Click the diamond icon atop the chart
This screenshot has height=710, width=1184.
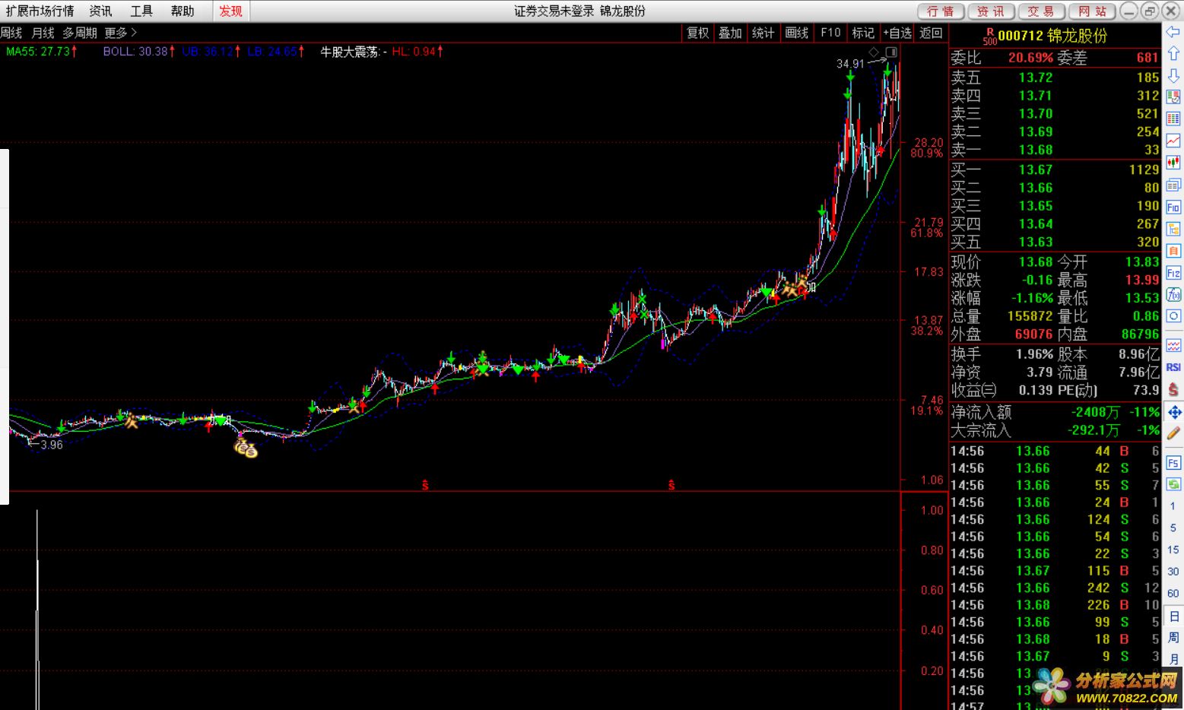[875, 52]
